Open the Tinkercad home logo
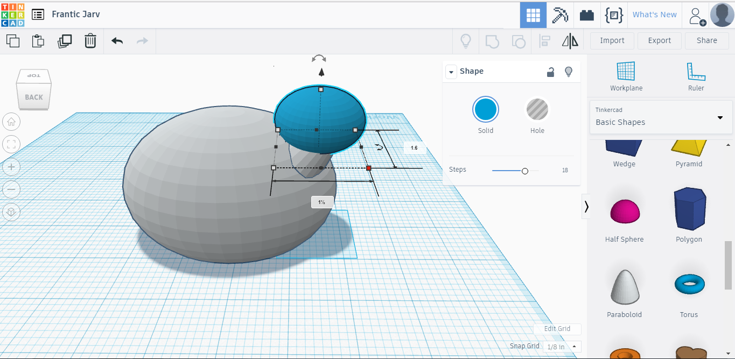The height and width of the screenshot is (359, 735). click(13, 15)
